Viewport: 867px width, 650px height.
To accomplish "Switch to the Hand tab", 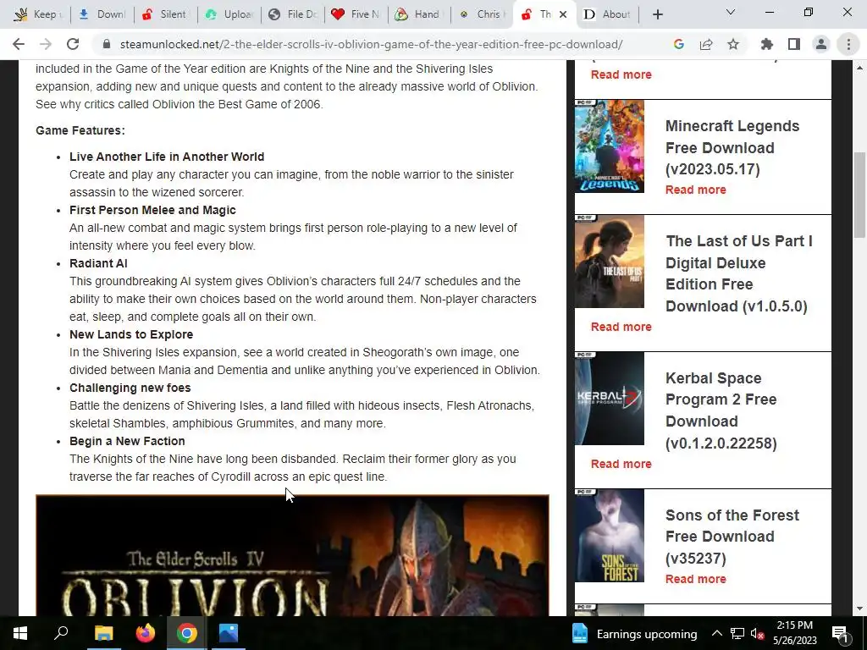I will [x=419, y=14].
